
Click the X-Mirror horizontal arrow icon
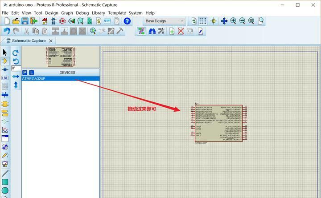[16, 77]
